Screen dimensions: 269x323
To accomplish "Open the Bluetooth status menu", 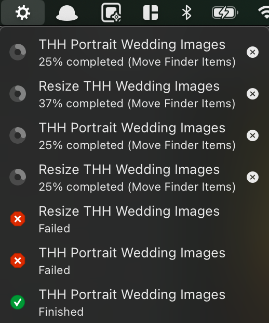I will coord(186,13).
